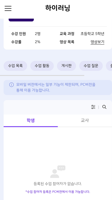The image size is (112, 200).
Task: Click the info circle icon in notice banner
Action: point(11,85)
